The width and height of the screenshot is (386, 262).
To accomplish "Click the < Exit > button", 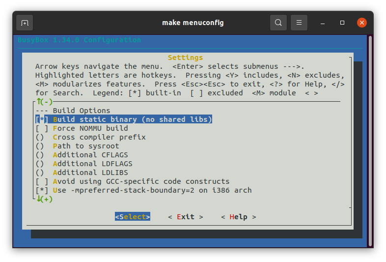I will 185,217.
